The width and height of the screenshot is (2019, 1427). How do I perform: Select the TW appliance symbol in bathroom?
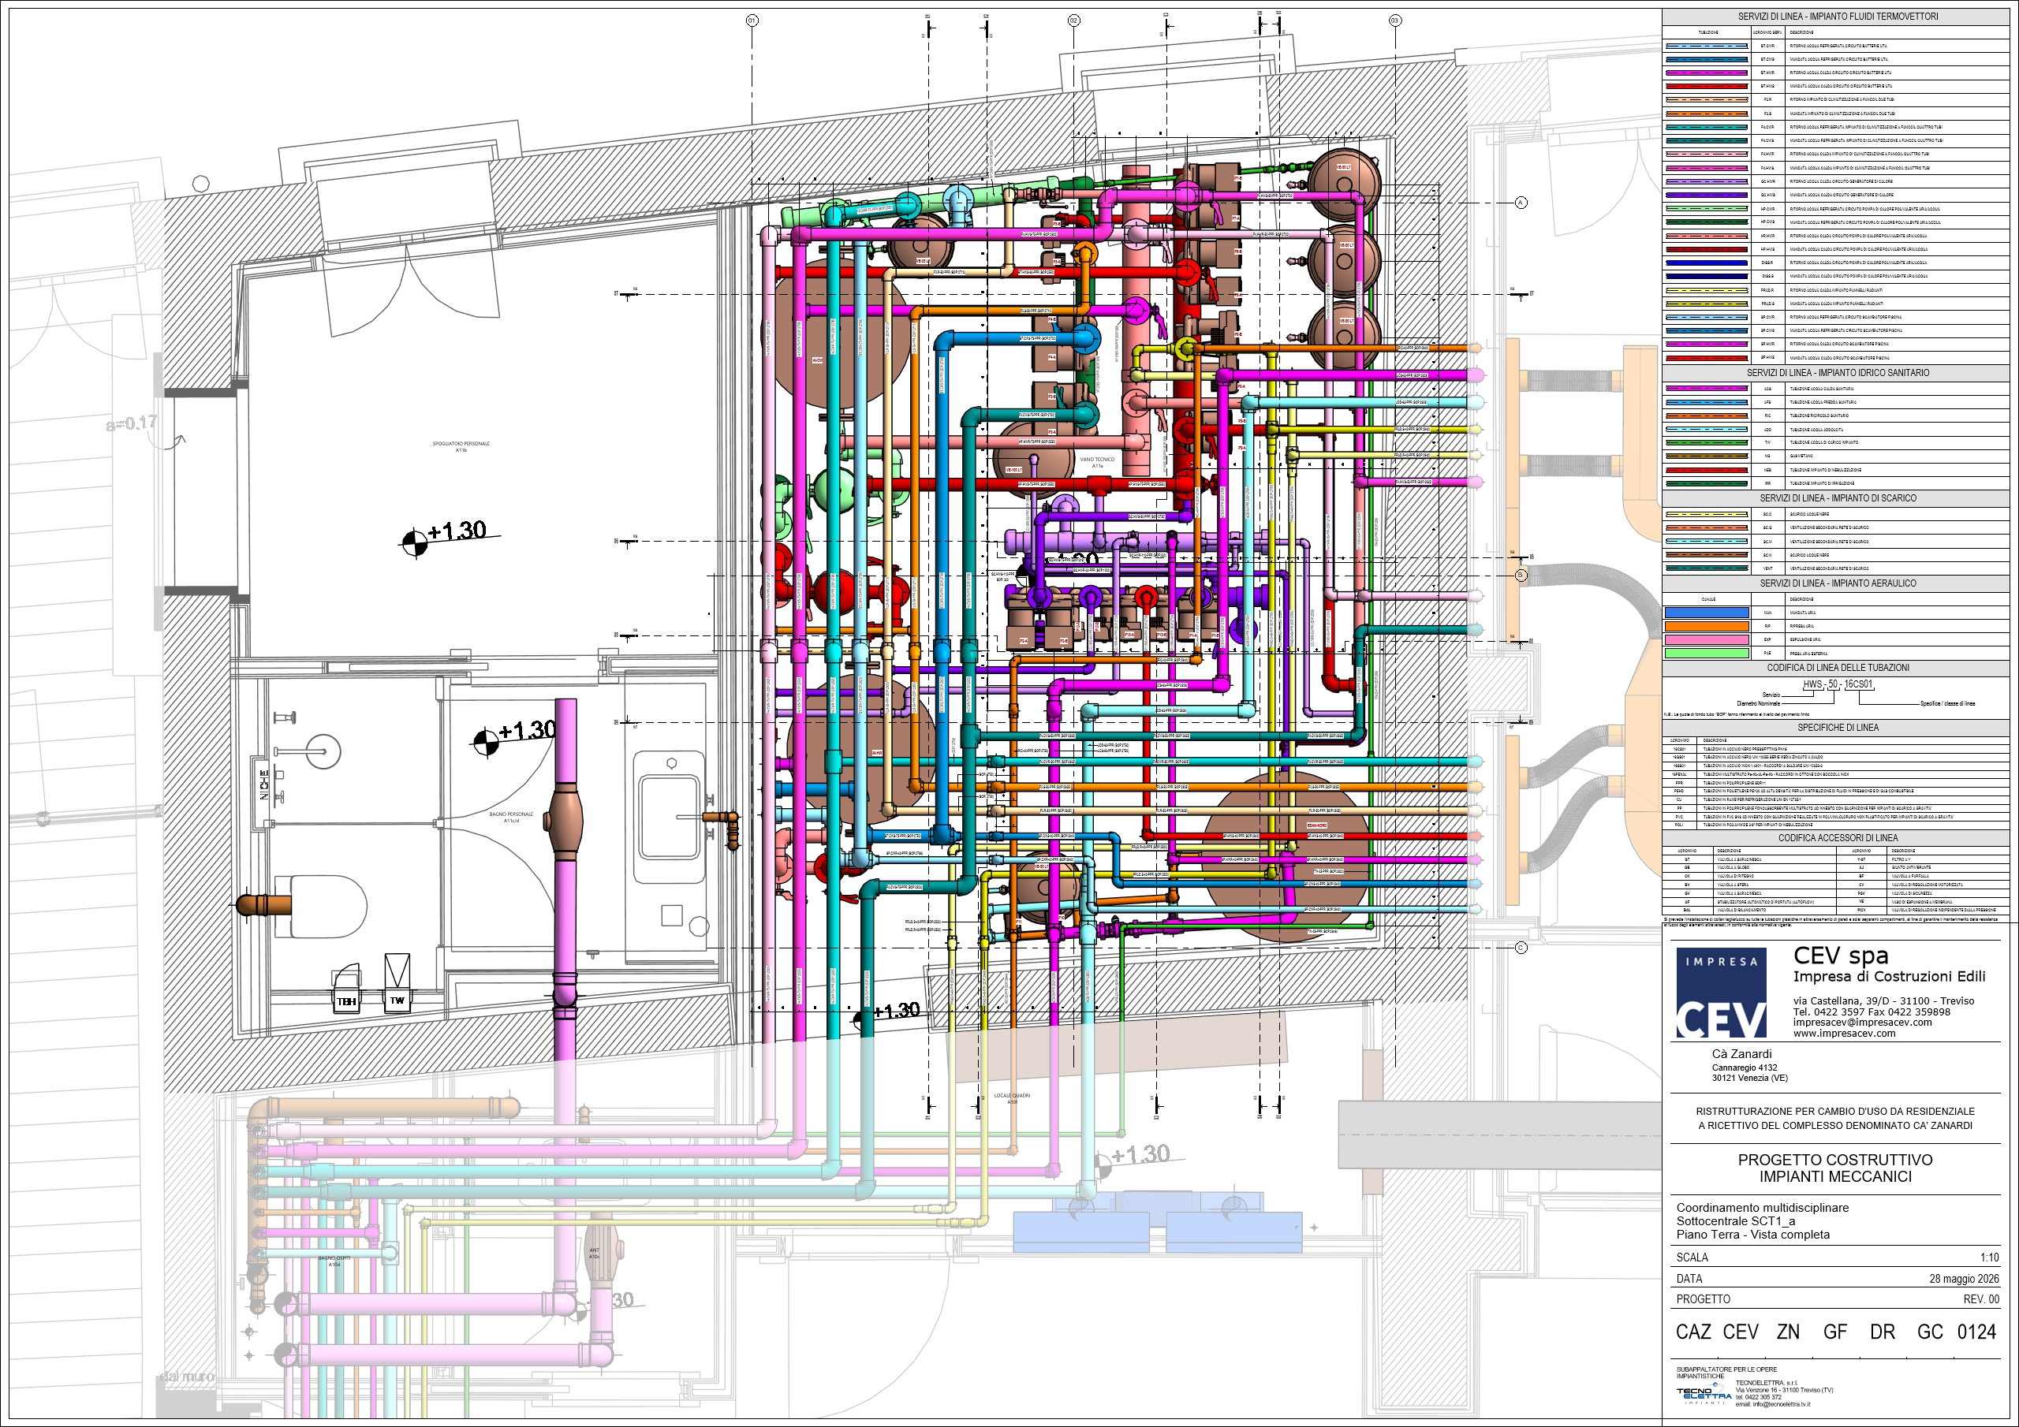coord(397,984)
